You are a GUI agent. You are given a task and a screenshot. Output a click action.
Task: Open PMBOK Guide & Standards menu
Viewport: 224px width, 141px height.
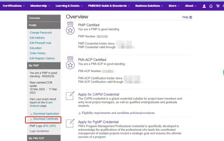[x=107, y=6]
